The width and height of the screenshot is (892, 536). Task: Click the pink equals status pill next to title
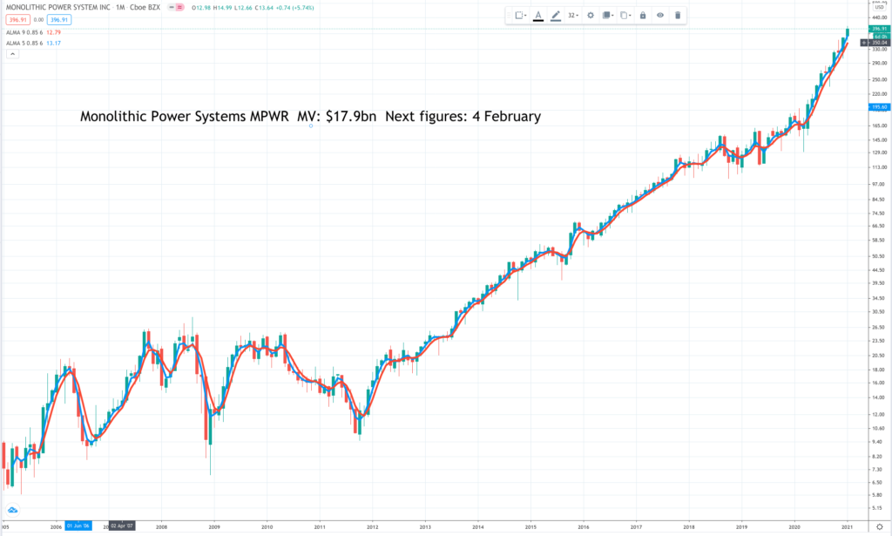tap(179, 7)
